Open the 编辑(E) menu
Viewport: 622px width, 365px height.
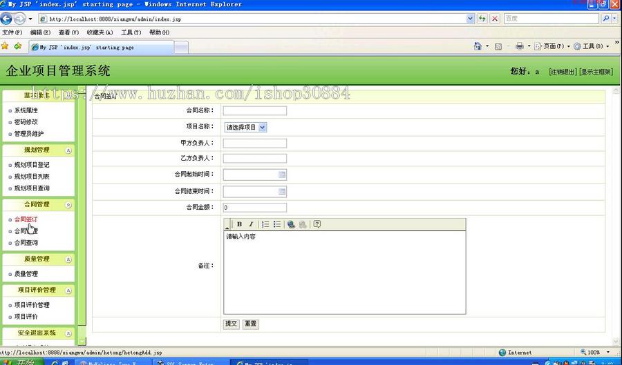coord(41,32)
